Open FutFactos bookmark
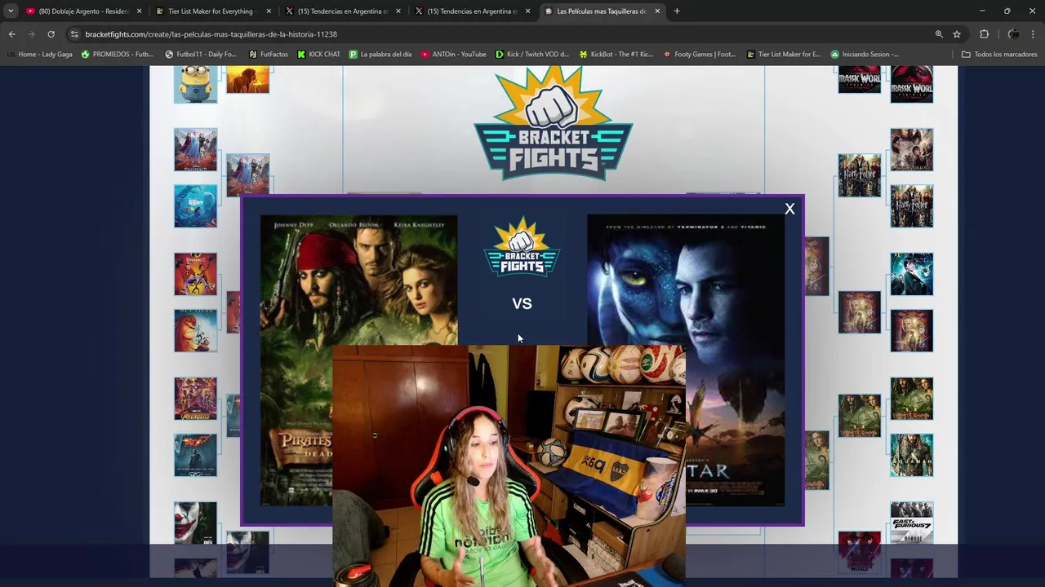 coord(269,55)
